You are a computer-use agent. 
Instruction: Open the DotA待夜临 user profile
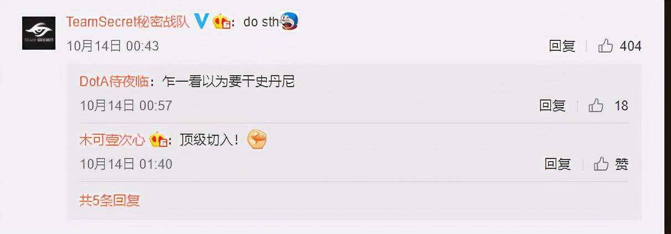tap(114, 82)
